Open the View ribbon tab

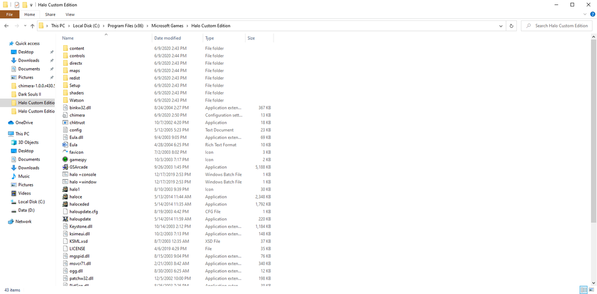click(x=70, y=14)
